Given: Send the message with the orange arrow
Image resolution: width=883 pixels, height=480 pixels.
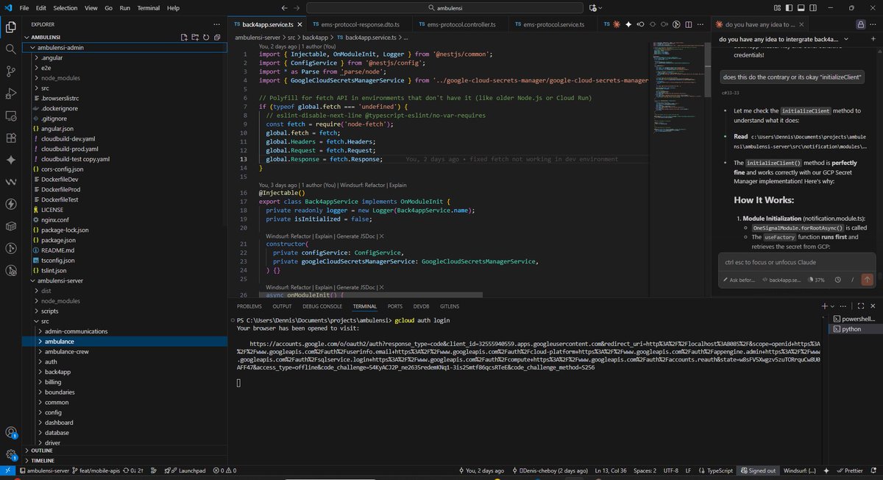Looking at the screenshot, I should 867,280.
